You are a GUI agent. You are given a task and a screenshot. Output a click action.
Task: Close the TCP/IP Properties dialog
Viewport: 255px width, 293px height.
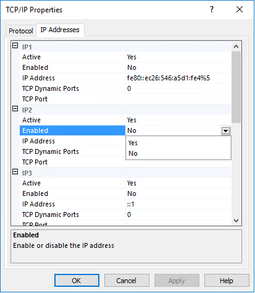pos(240,9)
